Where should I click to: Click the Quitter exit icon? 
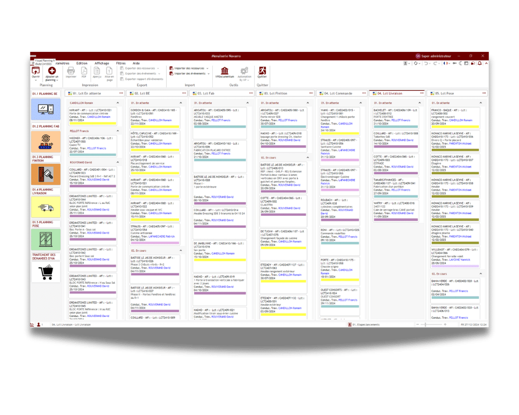point(262,71)
